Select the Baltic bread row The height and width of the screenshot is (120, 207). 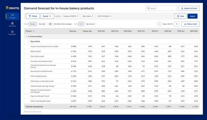coord(112,51)
